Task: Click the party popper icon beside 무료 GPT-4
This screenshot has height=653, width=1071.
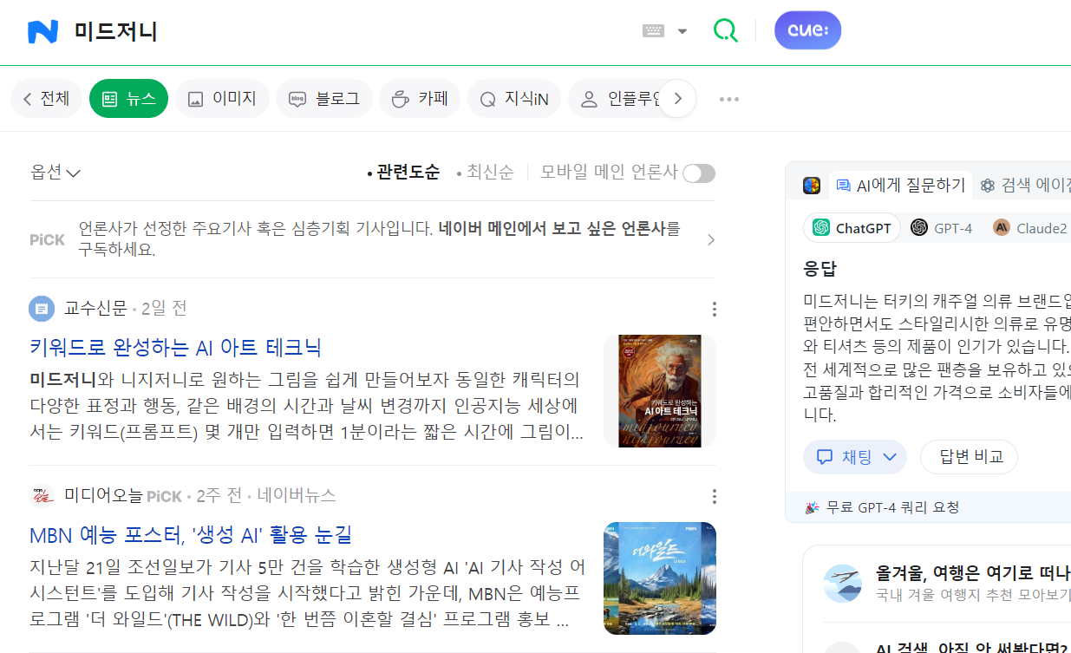Action: point(813,507)
